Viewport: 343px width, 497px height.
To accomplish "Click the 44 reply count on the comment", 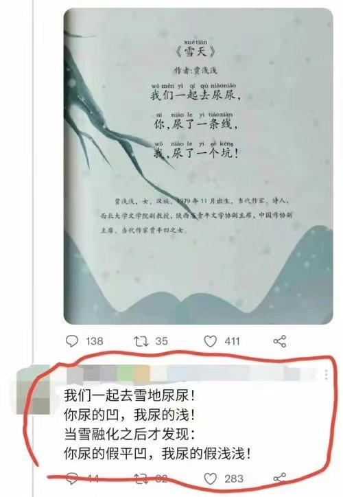I will 93,478.
